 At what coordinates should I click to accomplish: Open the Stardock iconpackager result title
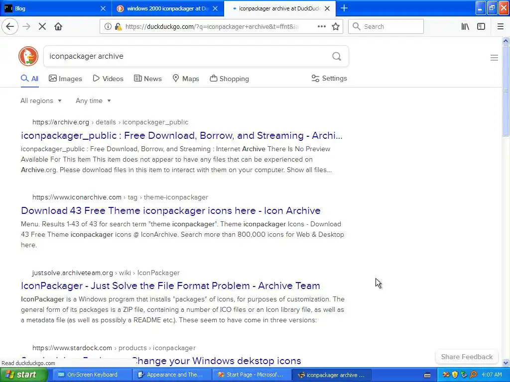(x=161, y=361)
